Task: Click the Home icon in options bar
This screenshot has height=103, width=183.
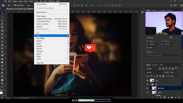Action: (x=3, y=5)
